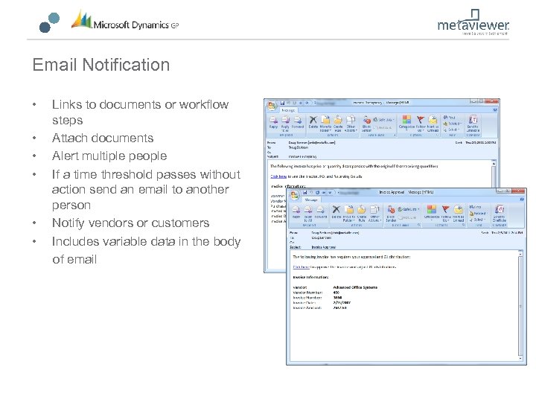
Task: Click Mark as Unread in back message window
Action: coord(433,124)
